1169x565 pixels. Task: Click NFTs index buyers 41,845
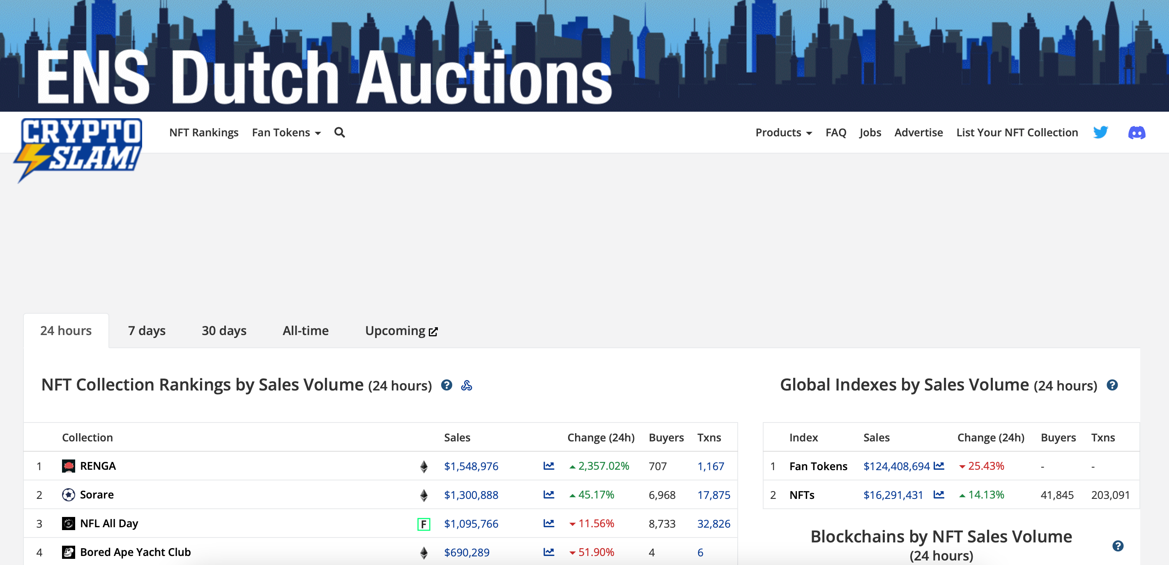[x=1057, y=495]
